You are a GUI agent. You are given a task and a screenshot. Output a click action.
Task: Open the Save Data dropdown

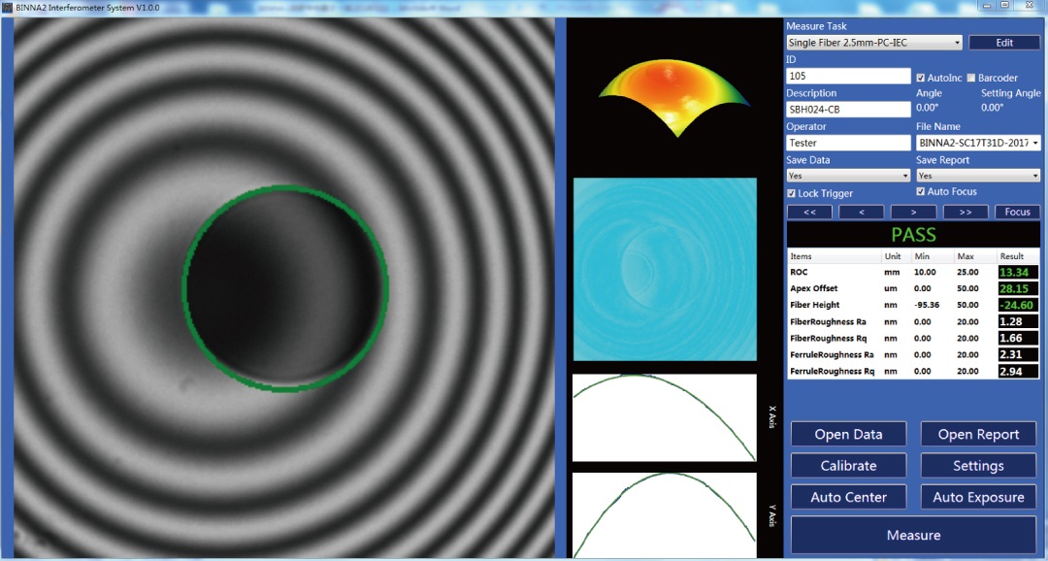[x=848, y=176]
